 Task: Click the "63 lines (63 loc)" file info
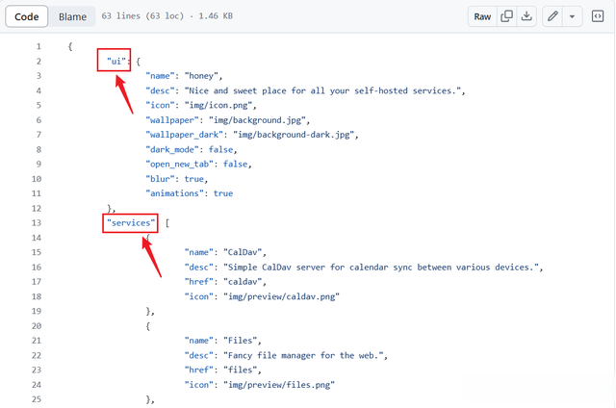(x=142, y=16)
